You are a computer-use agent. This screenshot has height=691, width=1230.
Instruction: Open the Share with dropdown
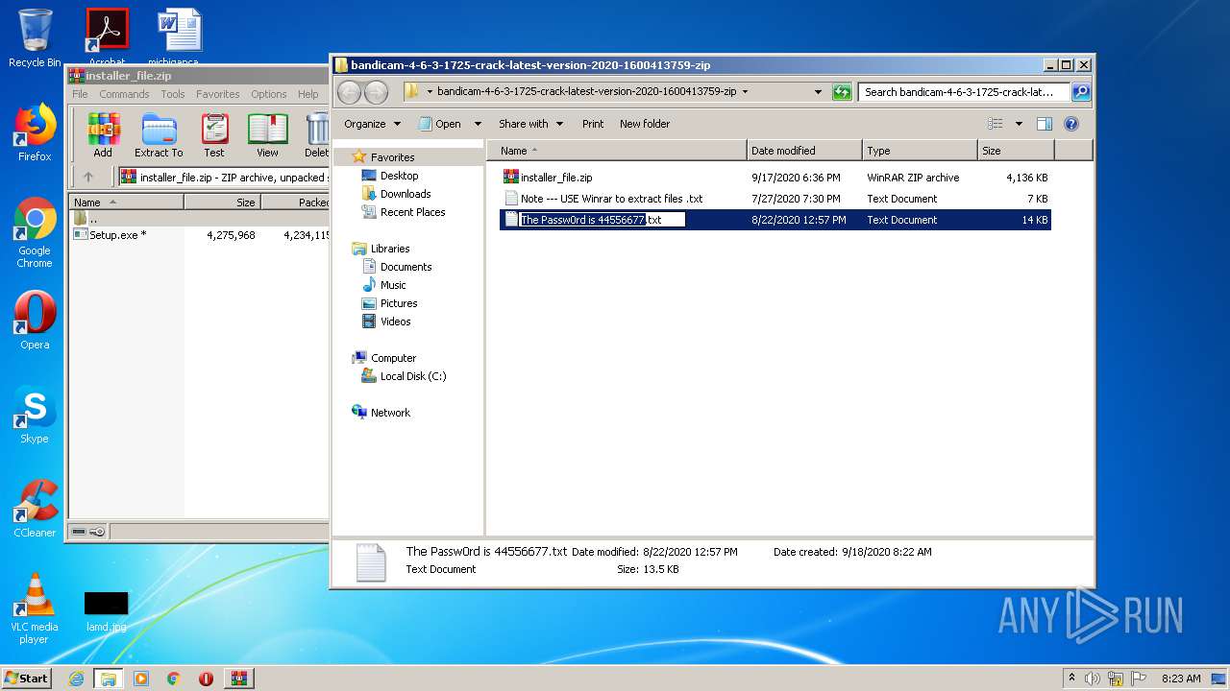(x=530, y=124)
